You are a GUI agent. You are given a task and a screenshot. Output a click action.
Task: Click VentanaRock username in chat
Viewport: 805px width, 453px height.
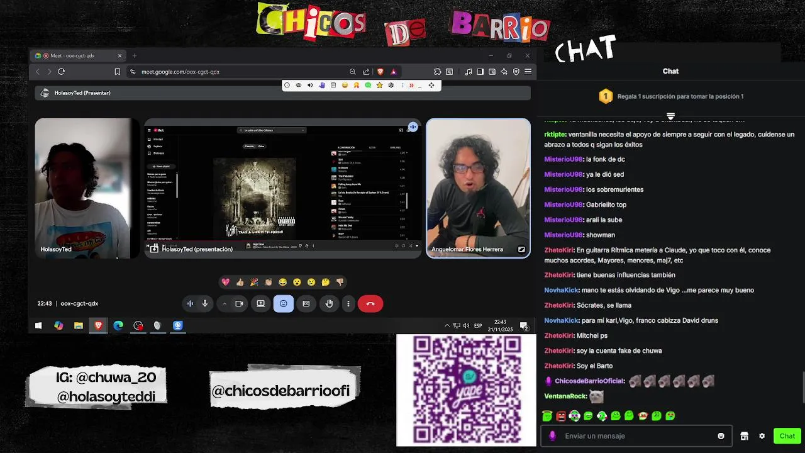[565, 396]
